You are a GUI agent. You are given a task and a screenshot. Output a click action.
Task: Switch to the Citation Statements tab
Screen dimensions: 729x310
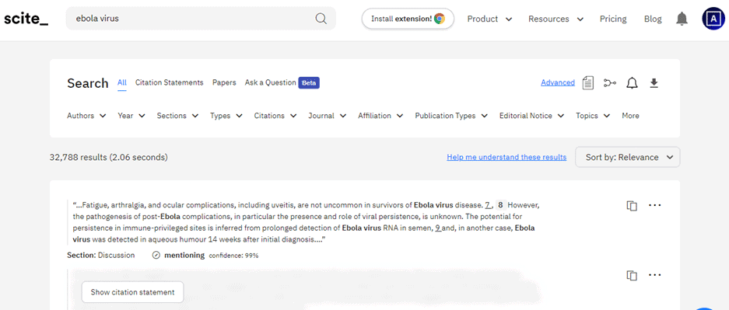pos(170,82)
